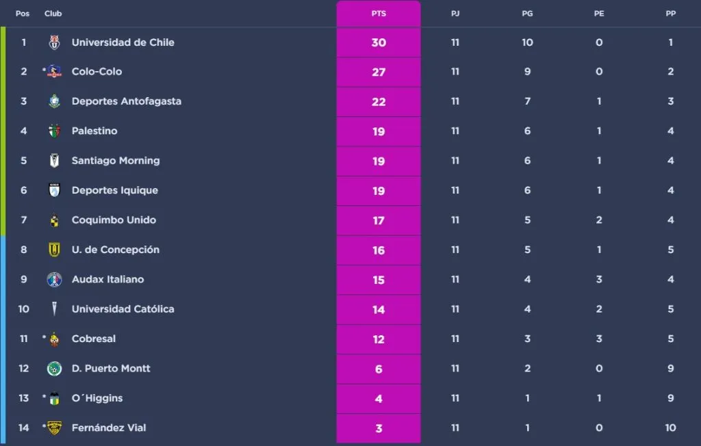Click the PJ column header
The width and height of the screenshot is (701, 446).
[455, 12]
